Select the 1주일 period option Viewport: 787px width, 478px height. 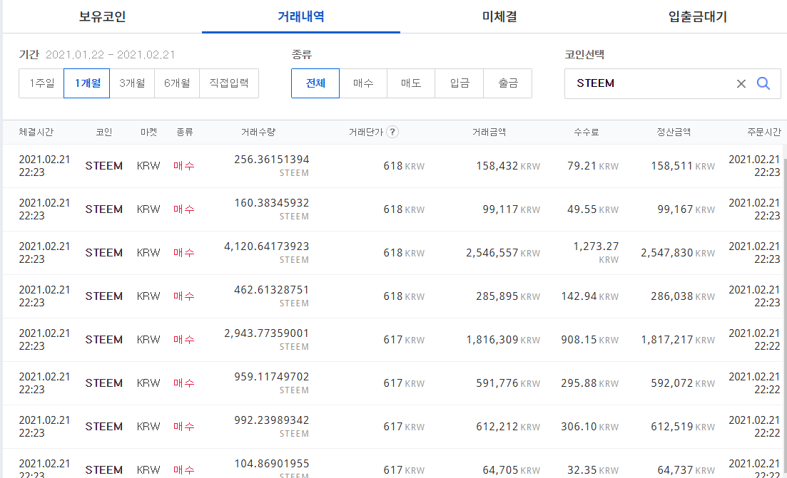[x=41, y=83]
